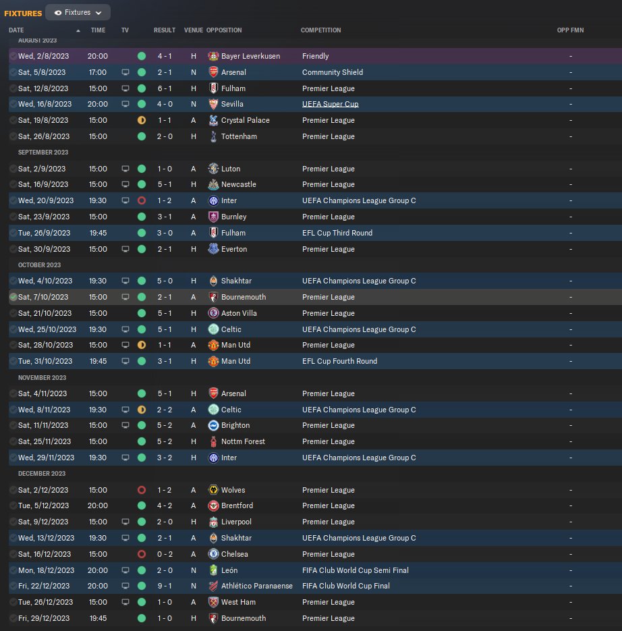Screen dimensions: 622x631
Task: Sort by the VENUE column header
Action: pyautogui.click(x=194, y=30)
